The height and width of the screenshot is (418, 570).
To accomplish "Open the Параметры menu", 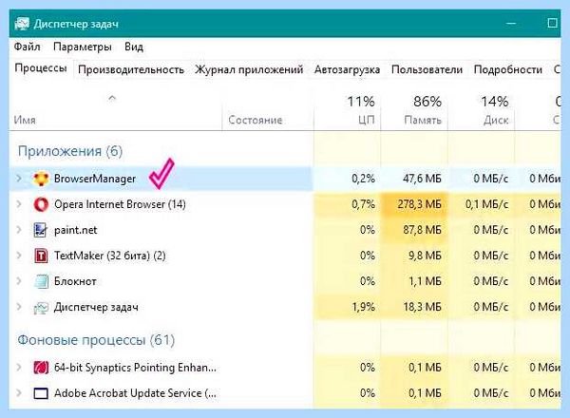I will click(83, 47).
